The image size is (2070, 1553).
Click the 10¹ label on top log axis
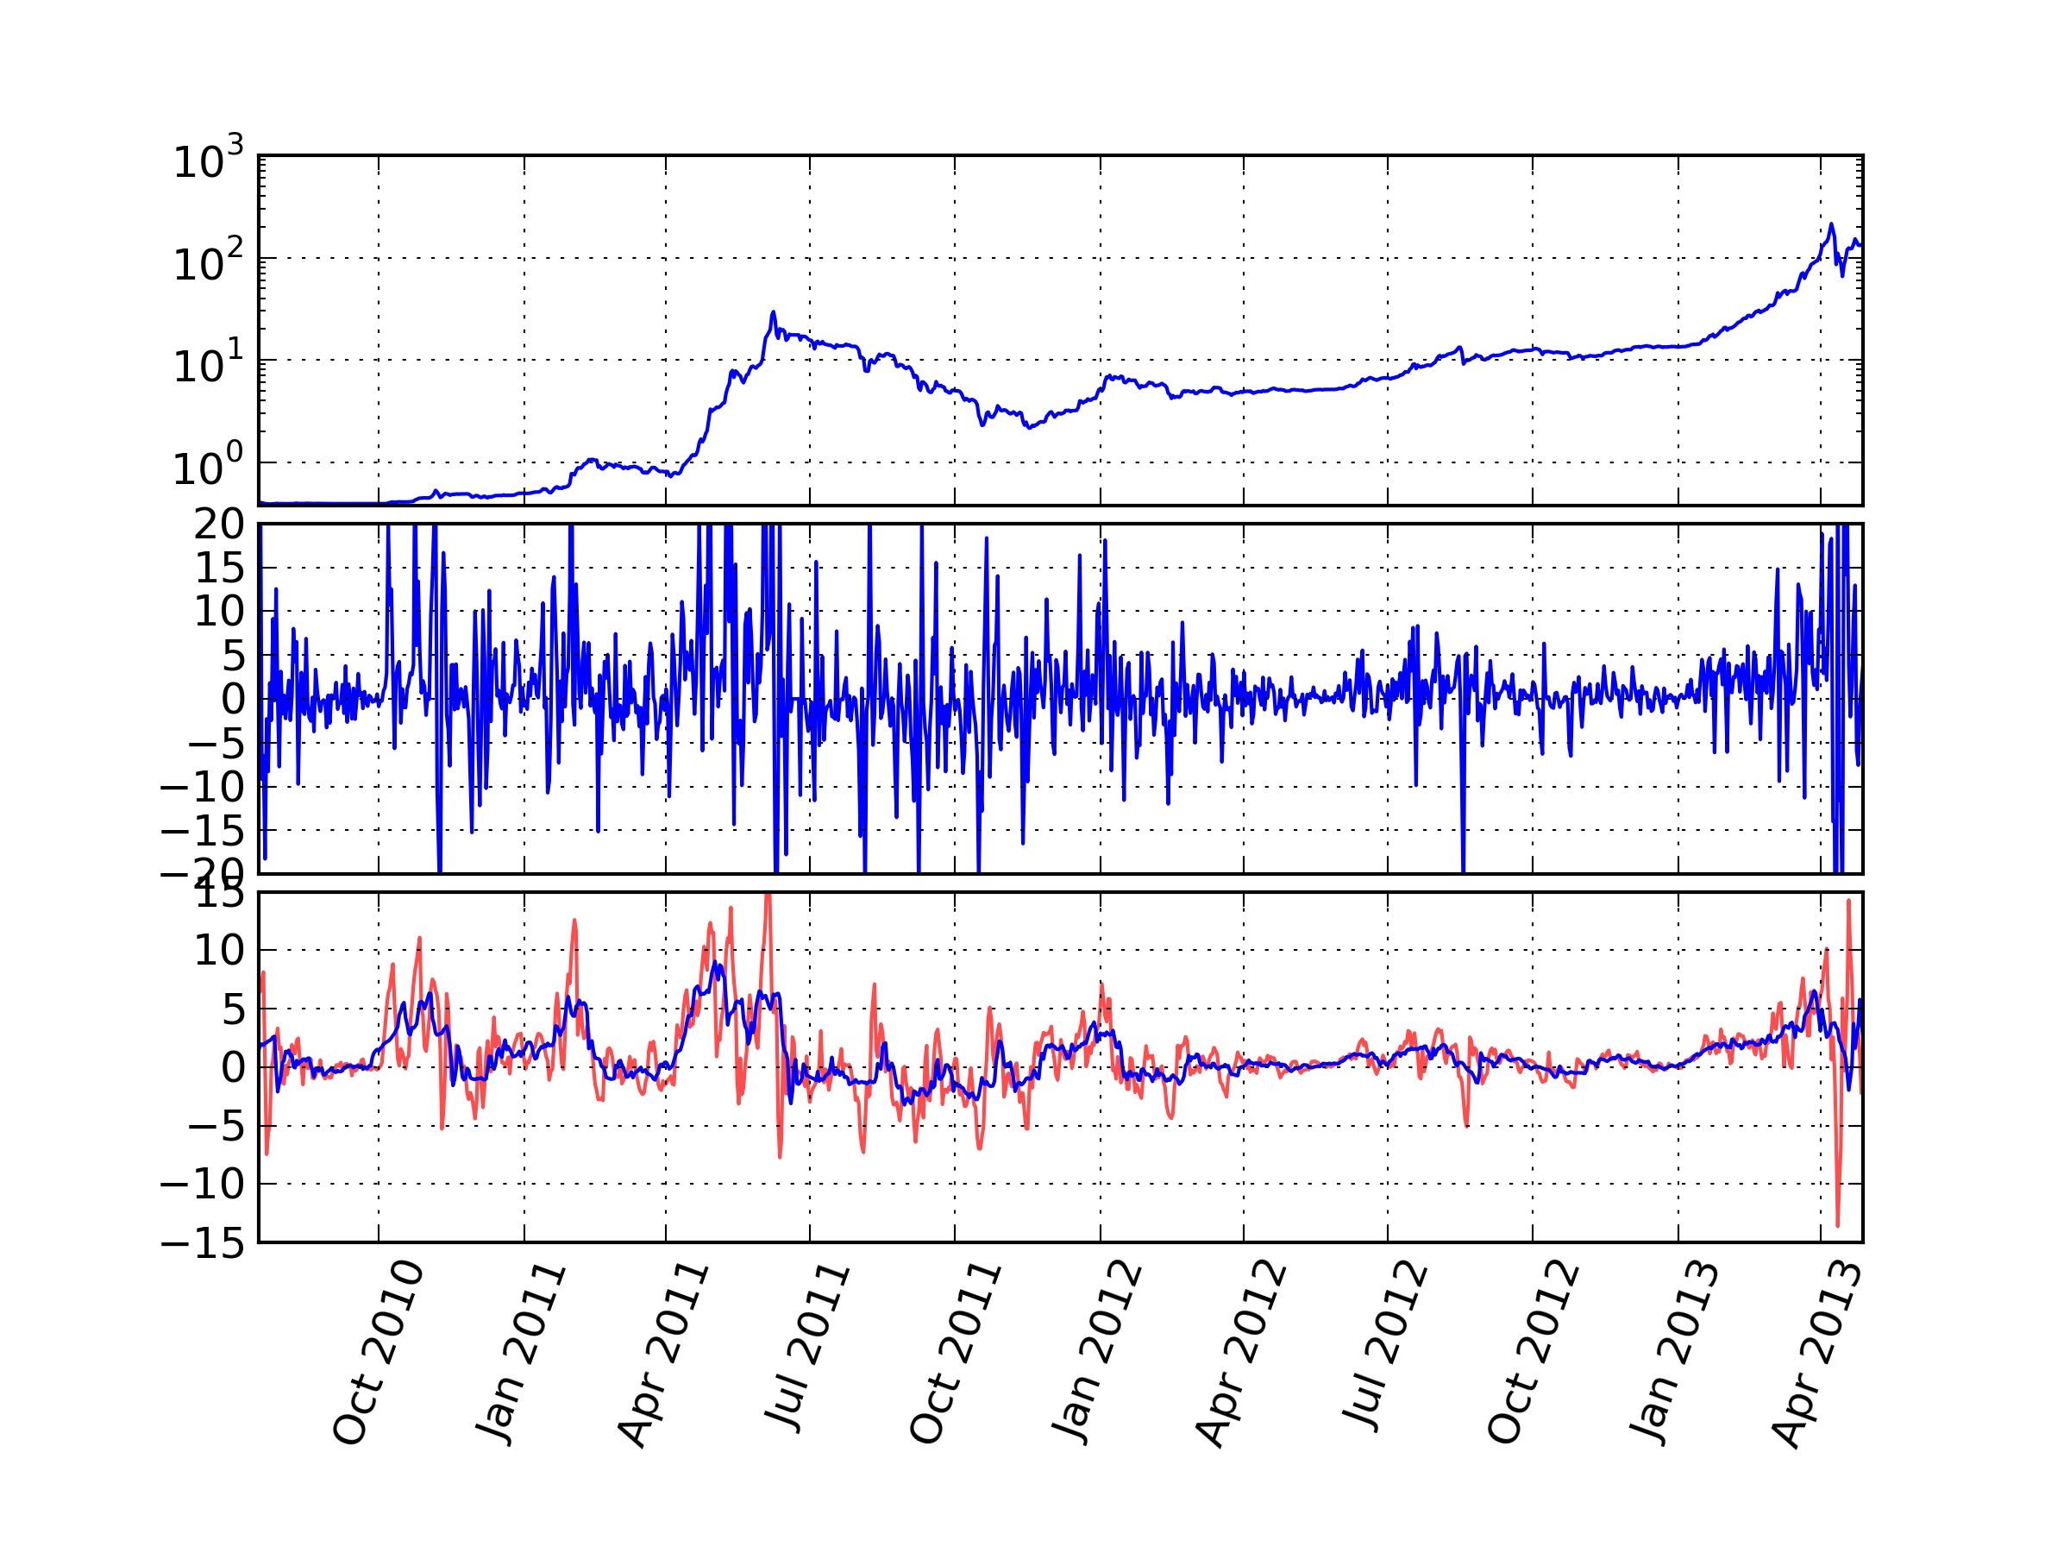pos(208,364)
